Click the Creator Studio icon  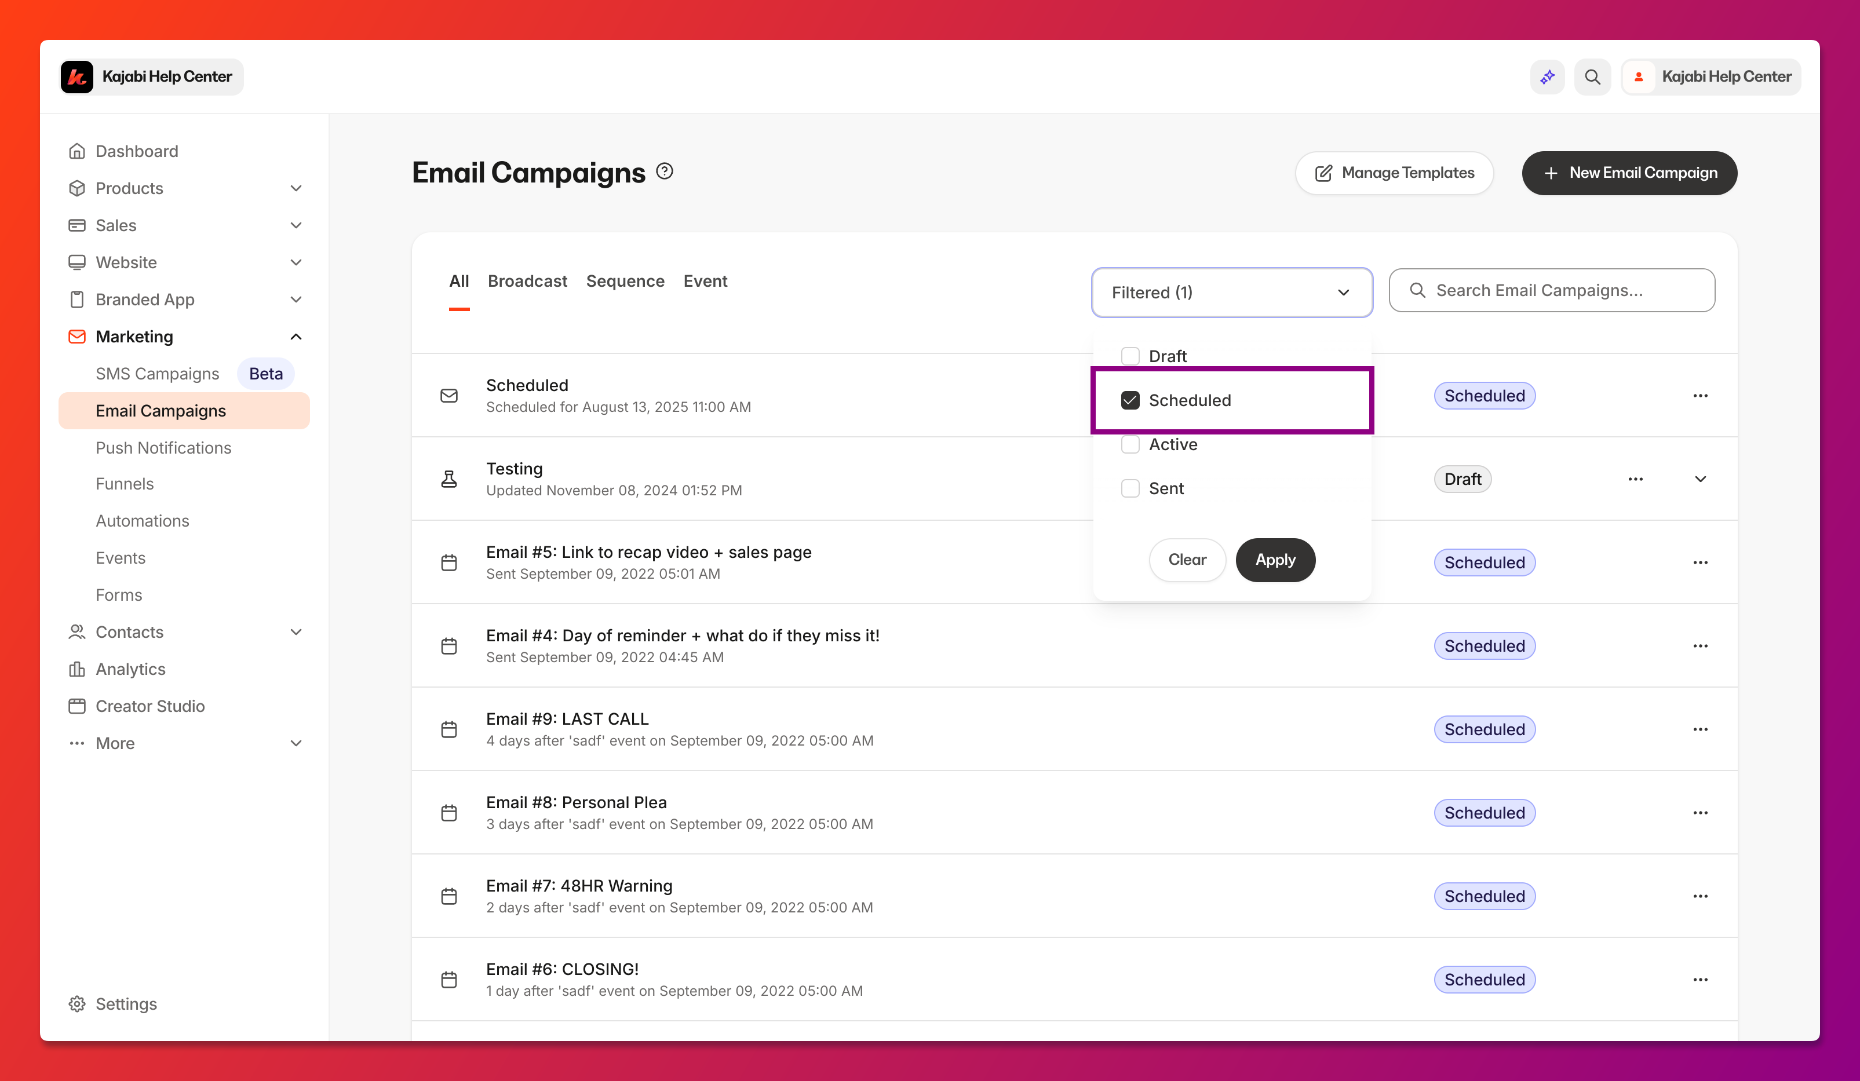(76, 706)
